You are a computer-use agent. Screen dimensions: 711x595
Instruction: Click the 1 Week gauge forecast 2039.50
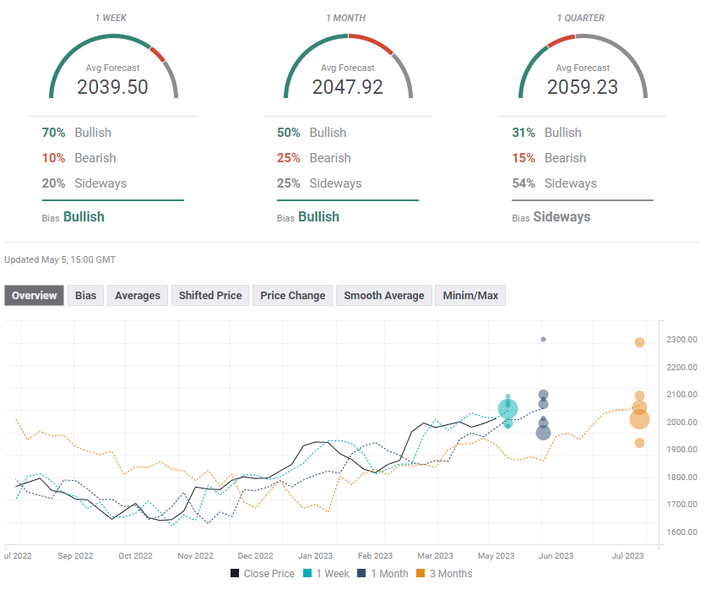(112, 87)
